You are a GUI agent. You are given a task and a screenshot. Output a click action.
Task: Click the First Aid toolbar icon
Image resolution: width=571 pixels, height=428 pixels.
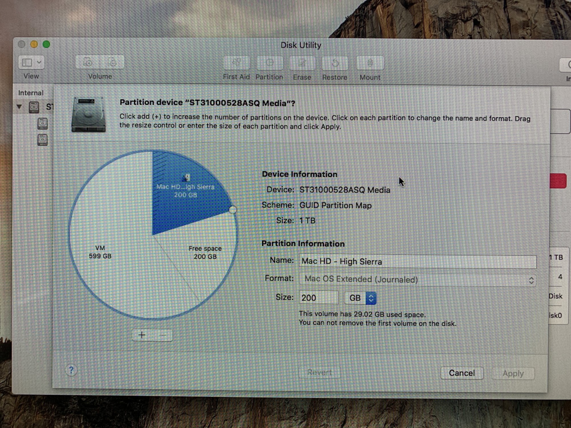point(236,62)
